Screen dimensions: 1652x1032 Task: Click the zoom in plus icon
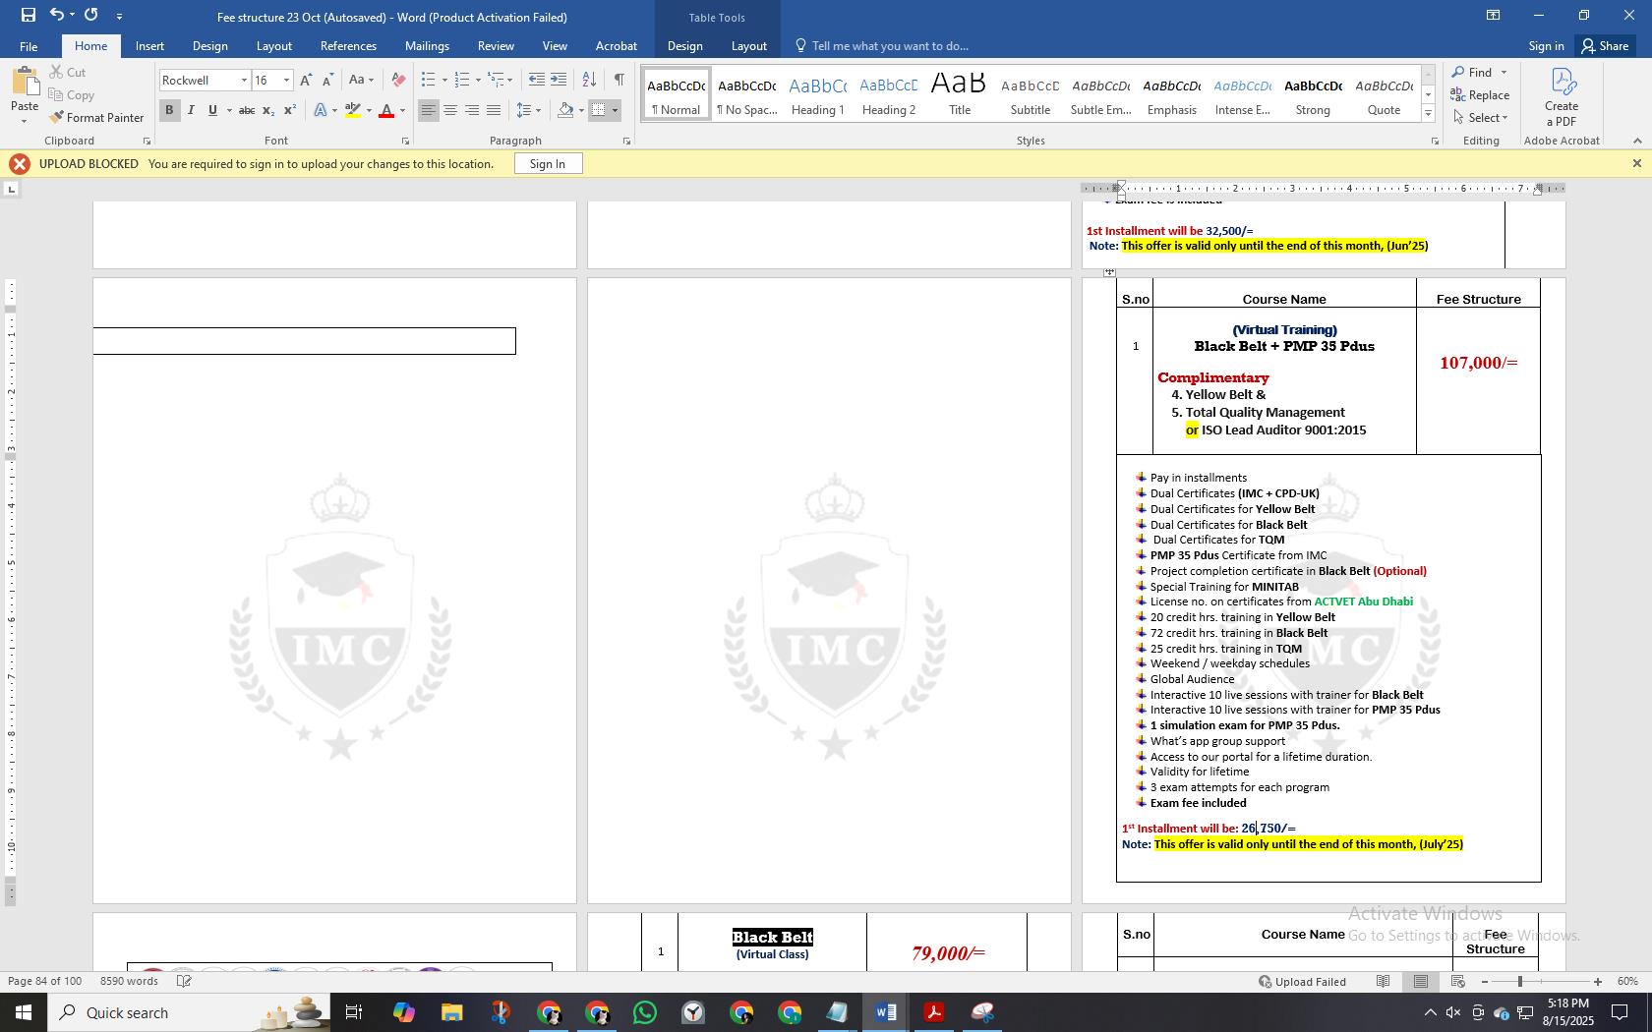1598,982
